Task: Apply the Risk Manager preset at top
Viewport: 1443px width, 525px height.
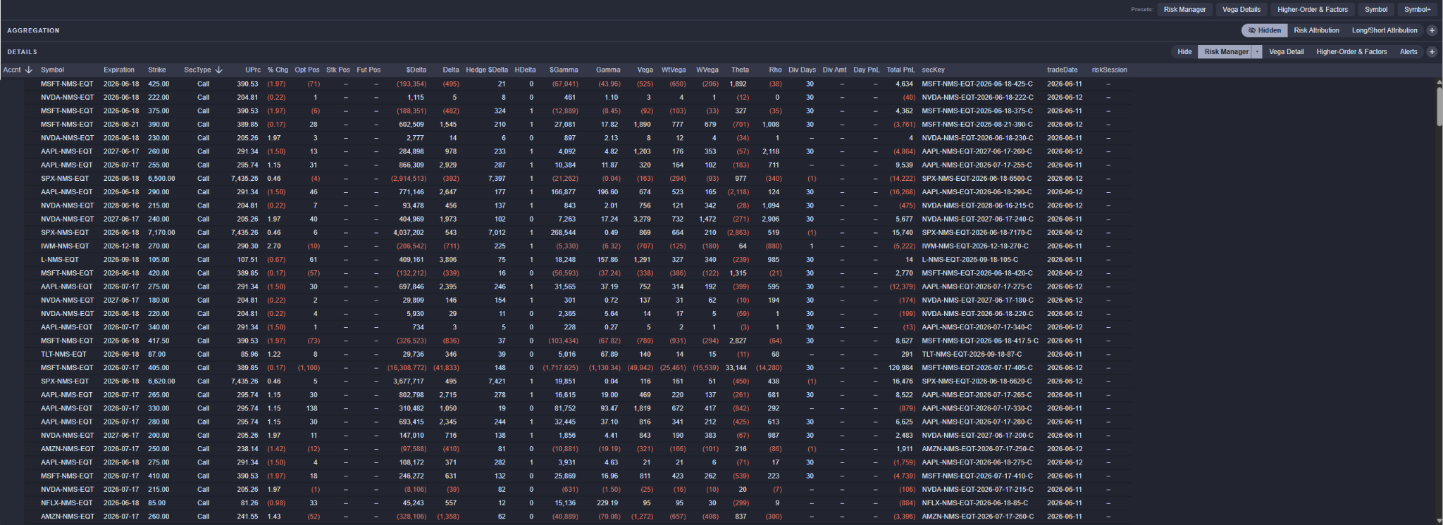Action: (1184, 9)
